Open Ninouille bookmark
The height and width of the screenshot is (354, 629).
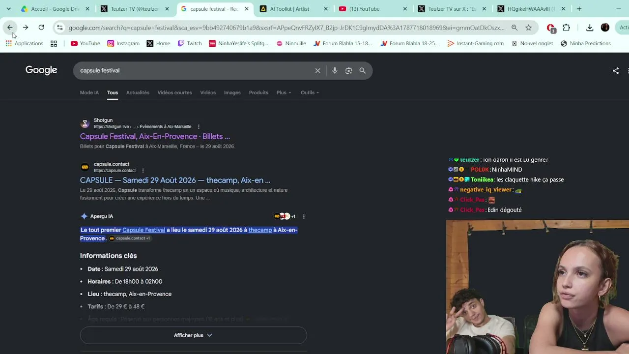[291, 43]
